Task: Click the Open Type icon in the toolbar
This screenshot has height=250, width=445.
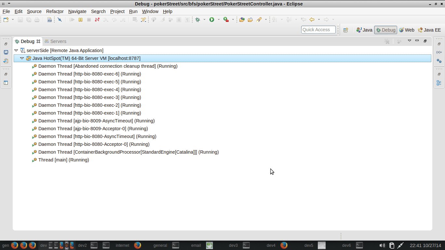Action: [x=242, y=20]
